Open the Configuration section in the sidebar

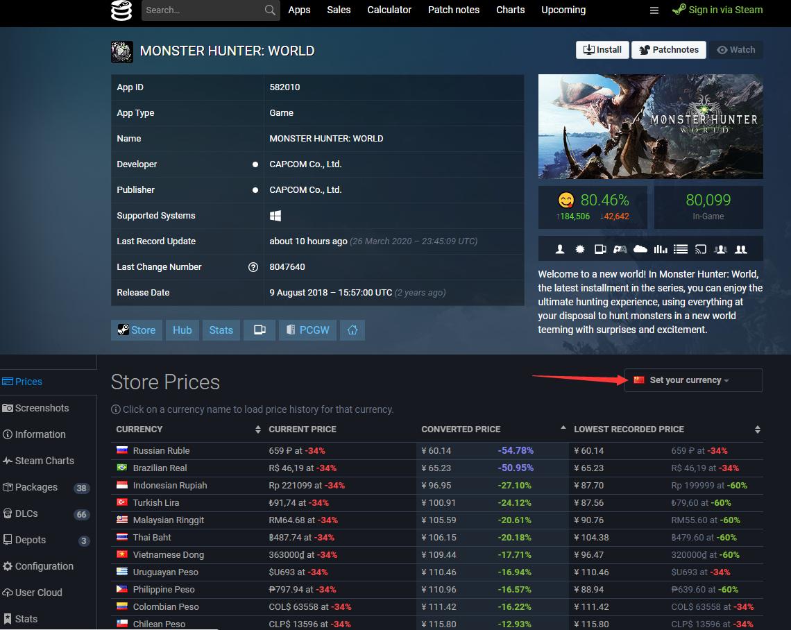[42, 565]
